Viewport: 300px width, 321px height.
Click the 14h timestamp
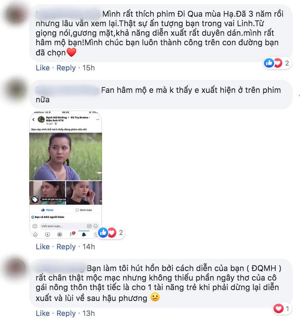coord(89,247)
